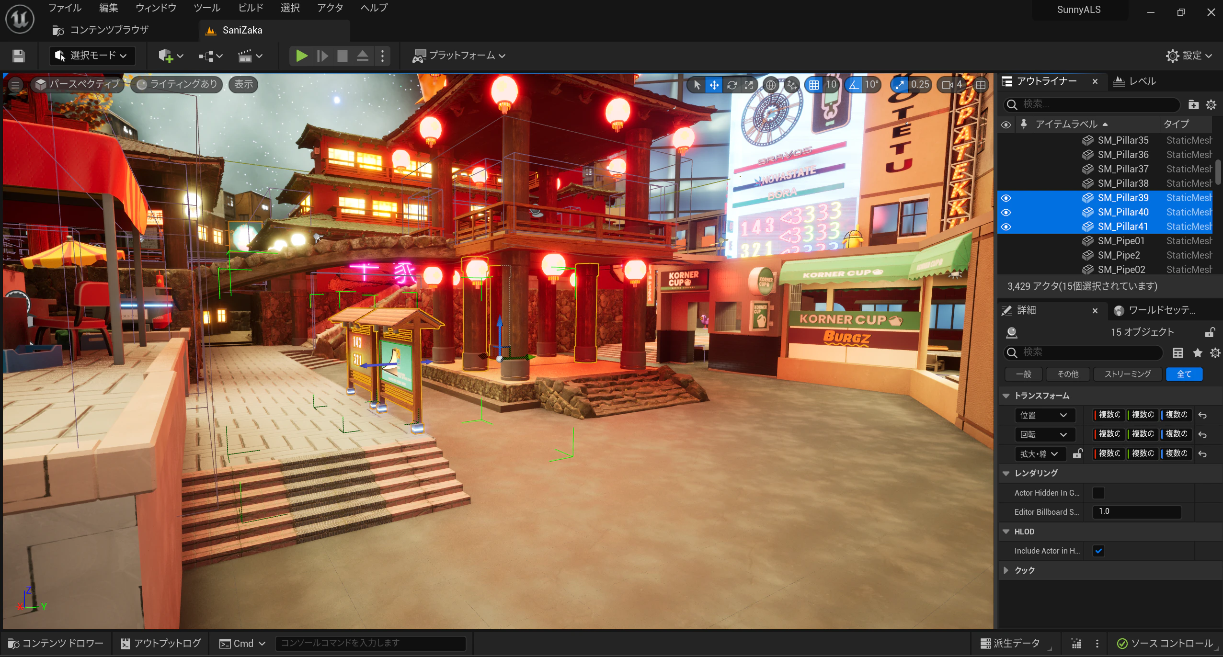
Task: Open the アウトプットログ
Action: [160, 644]
